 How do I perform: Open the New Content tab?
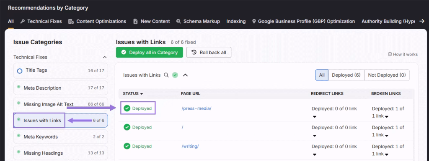[151, 21]
